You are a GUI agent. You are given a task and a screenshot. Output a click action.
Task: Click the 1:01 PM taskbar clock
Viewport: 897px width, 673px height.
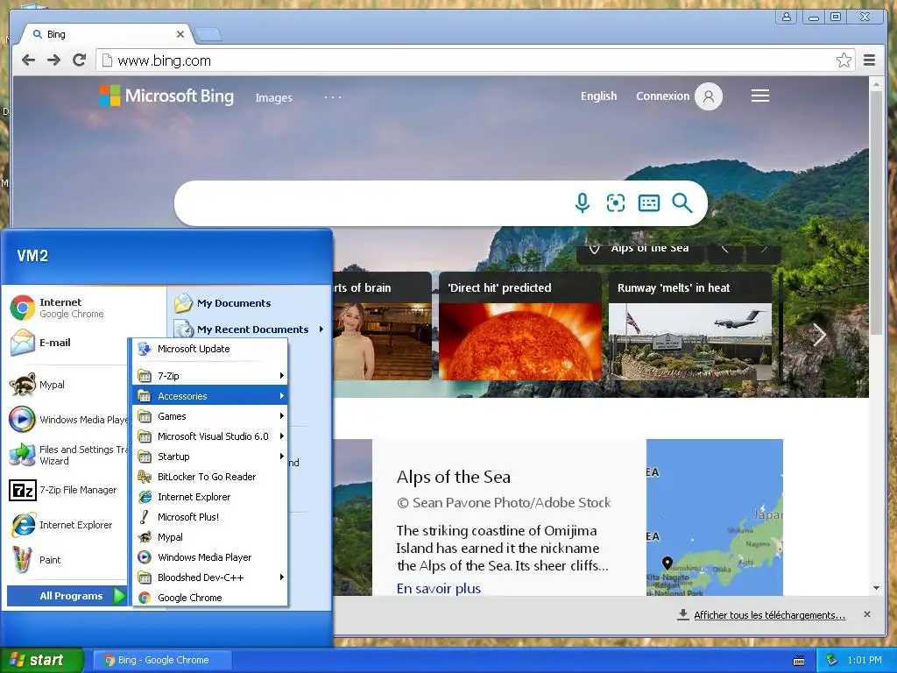tap(865, 661)
